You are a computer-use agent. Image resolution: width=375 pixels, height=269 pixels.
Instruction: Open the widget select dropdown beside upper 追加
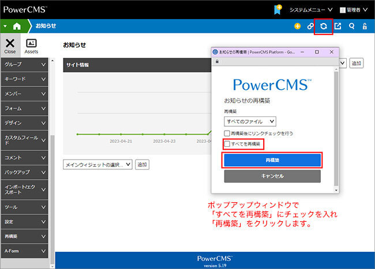click(343, 63)
